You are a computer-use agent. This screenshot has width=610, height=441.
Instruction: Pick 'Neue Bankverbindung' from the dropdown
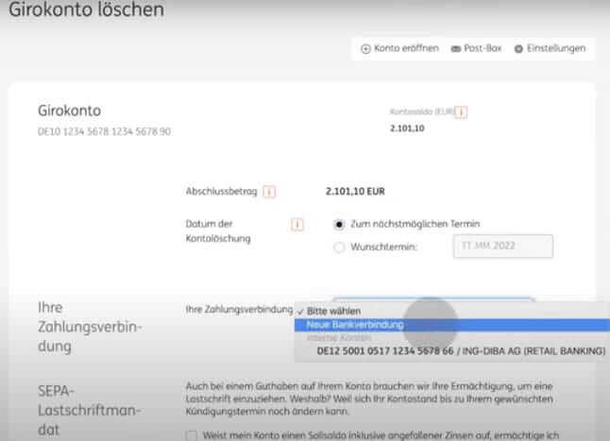coord(355,324)
